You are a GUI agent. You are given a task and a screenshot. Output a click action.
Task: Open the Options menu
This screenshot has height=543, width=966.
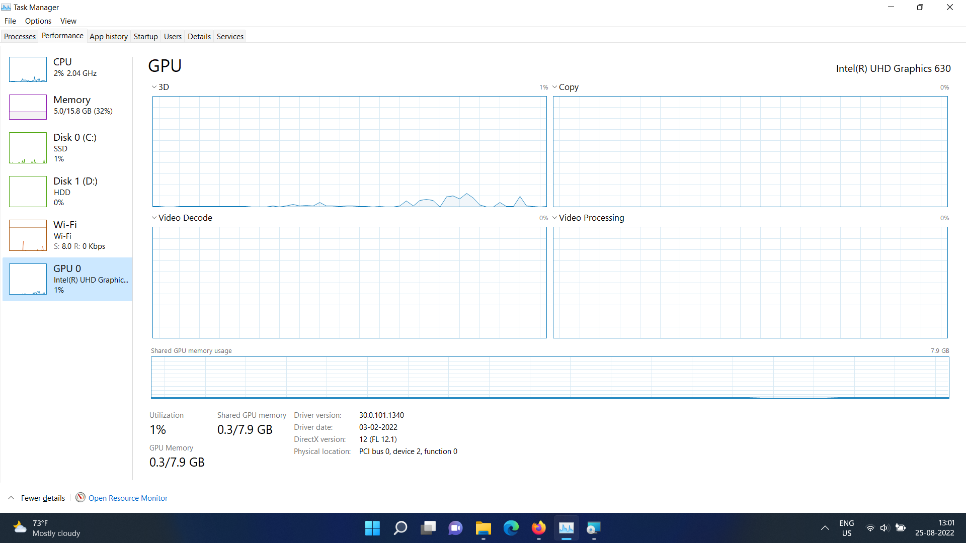point(38,21)
